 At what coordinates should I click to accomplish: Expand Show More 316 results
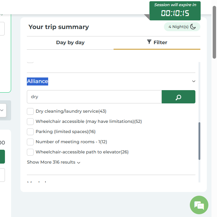[x=53, y=162]
